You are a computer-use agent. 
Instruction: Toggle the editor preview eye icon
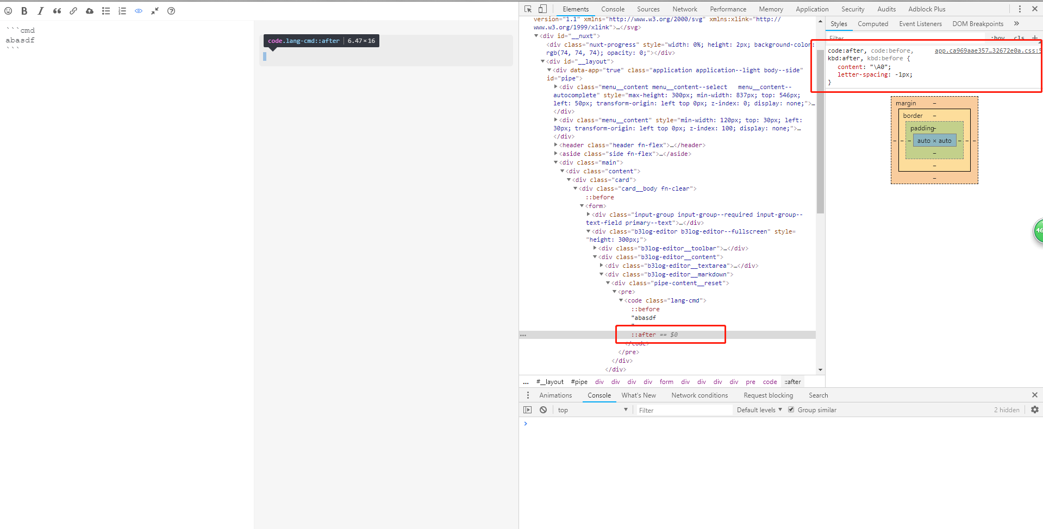(x=139, y=11)
